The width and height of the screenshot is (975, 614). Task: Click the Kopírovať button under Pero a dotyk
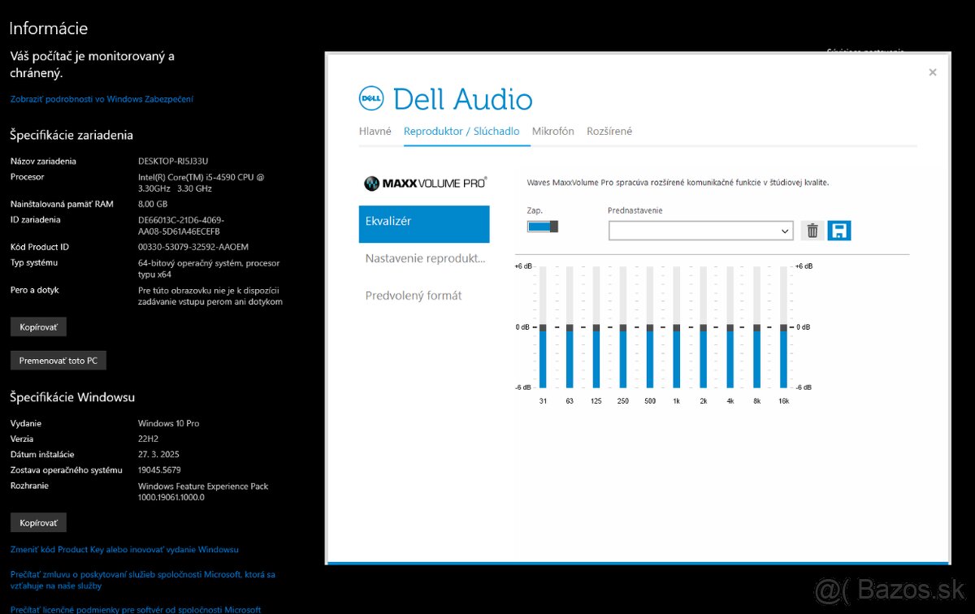pyautogui.click(x=38, y=326)
